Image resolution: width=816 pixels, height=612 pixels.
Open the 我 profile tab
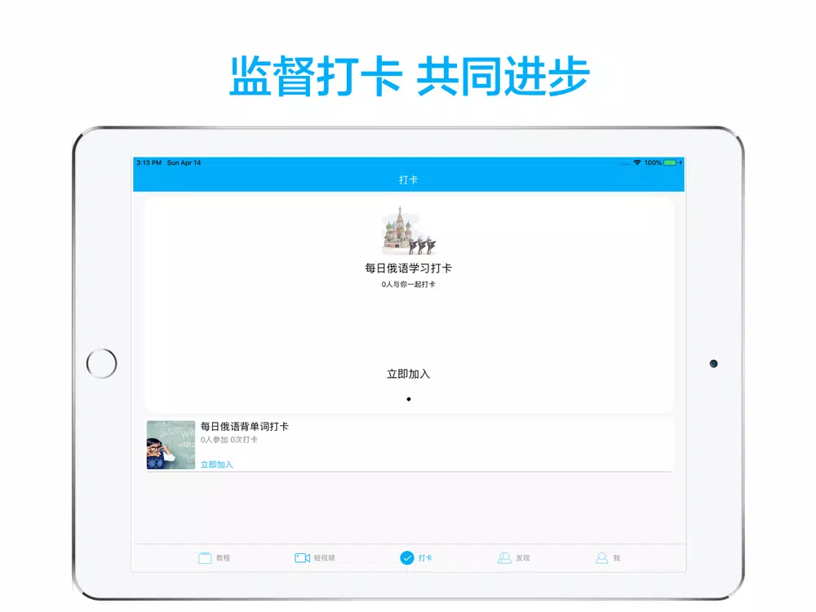point(608,558)
